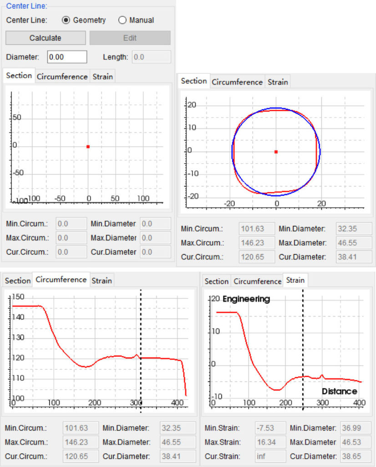376x467 pixels.
Task: Click the disabled Edit button
Action: (x=130, y=37)
